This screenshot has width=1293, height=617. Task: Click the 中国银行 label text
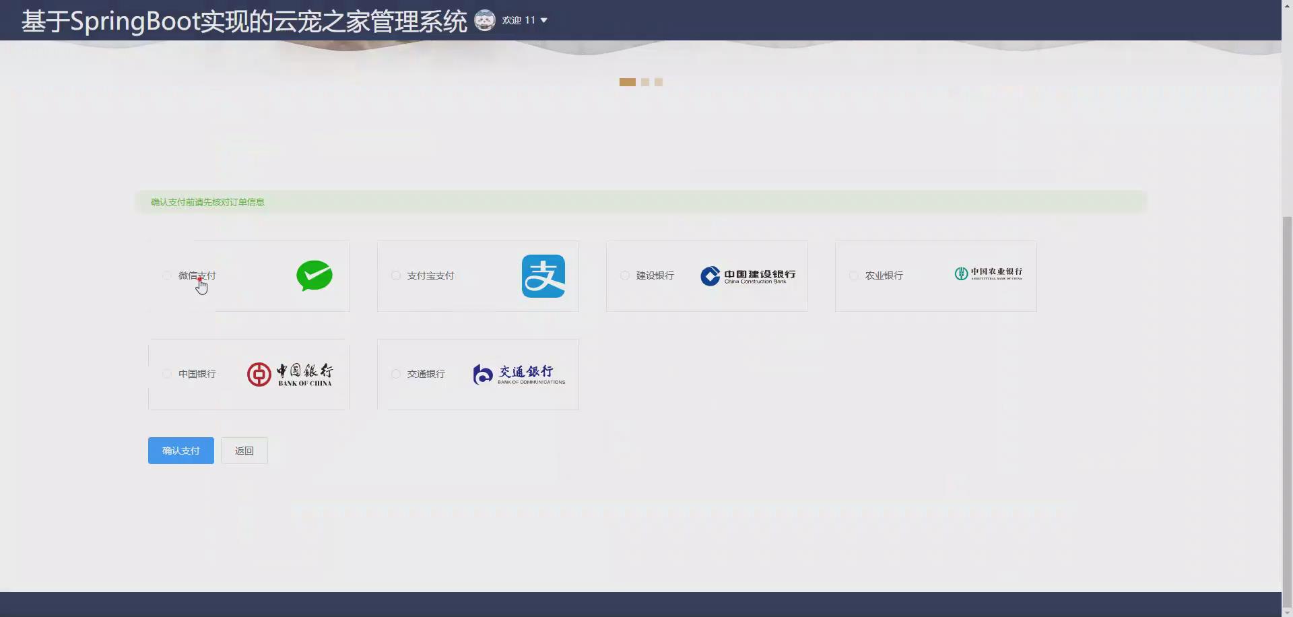click(197, 374)
